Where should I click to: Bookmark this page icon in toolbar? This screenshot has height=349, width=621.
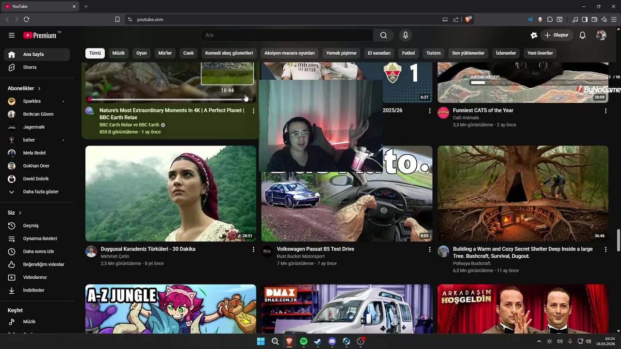pyautogui.click(x=117, y=19)
